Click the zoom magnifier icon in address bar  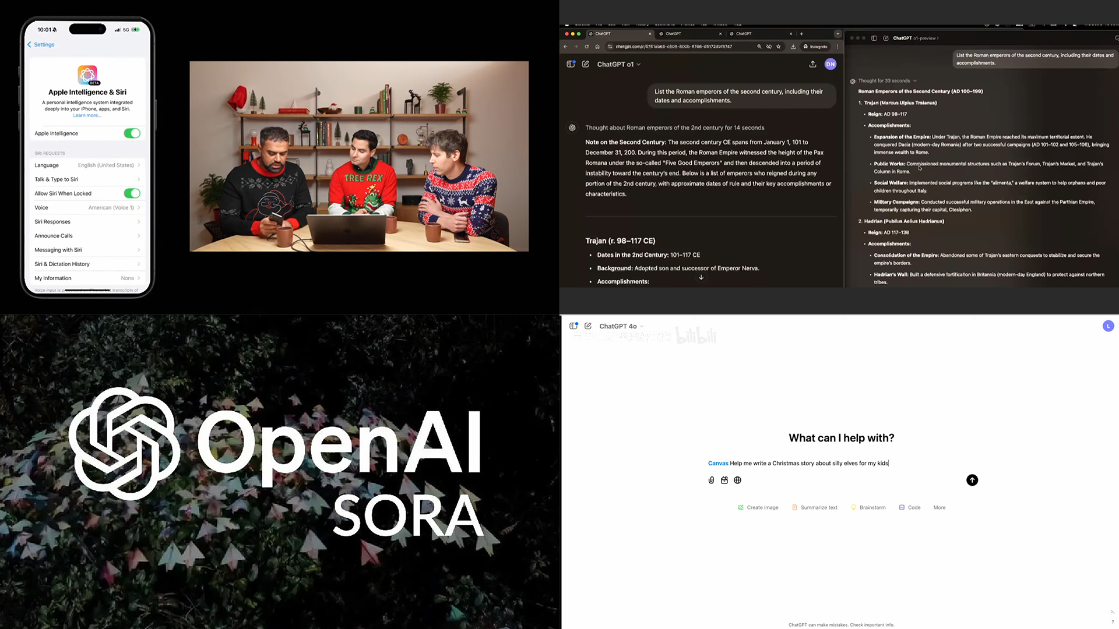click(759, 47)
